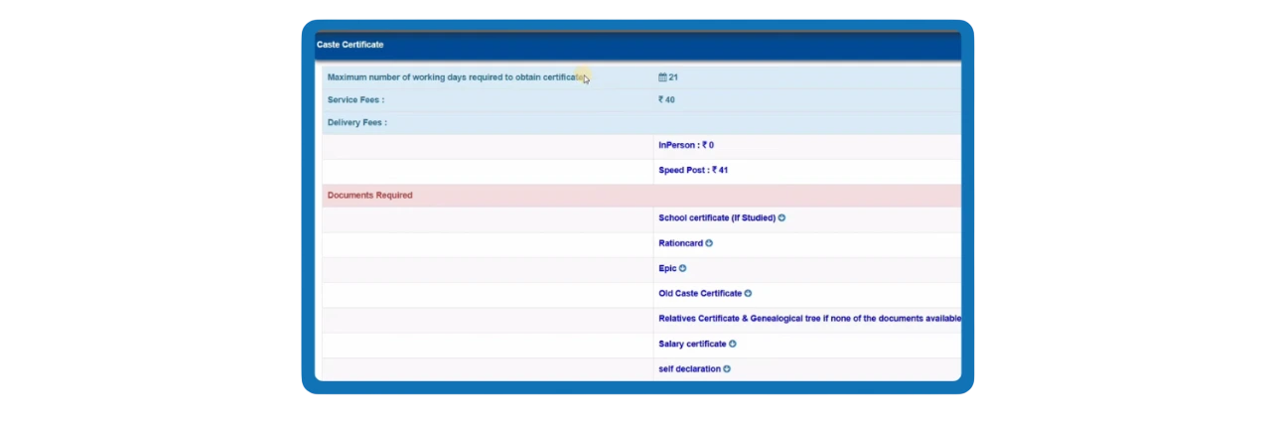
Task: Select the InPerson delivery fee row
Action: [x=641, y=146]
